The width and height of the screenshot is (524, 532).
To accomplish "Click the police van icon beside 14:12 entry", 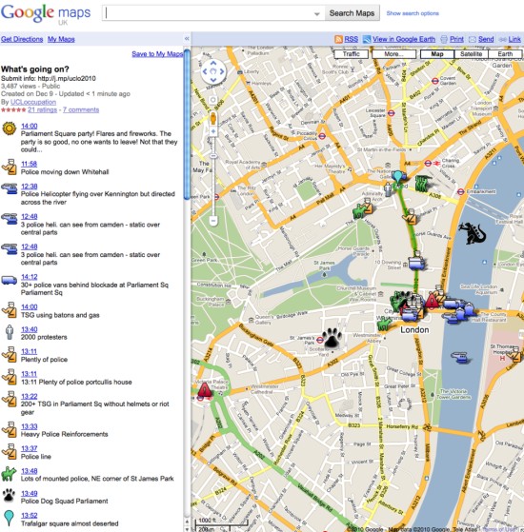I will point(10,280).
